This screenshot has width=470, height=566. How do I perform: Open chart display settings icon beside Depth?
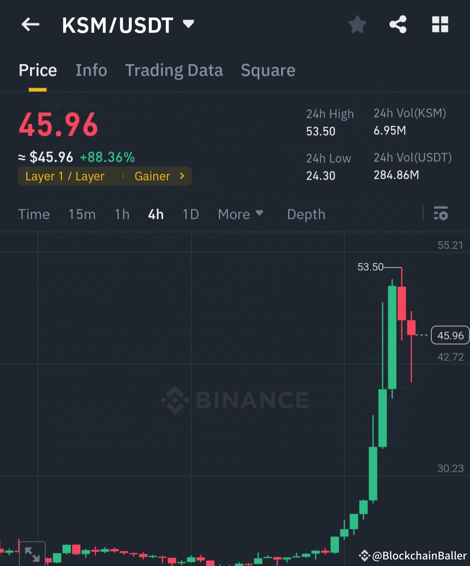441,214
